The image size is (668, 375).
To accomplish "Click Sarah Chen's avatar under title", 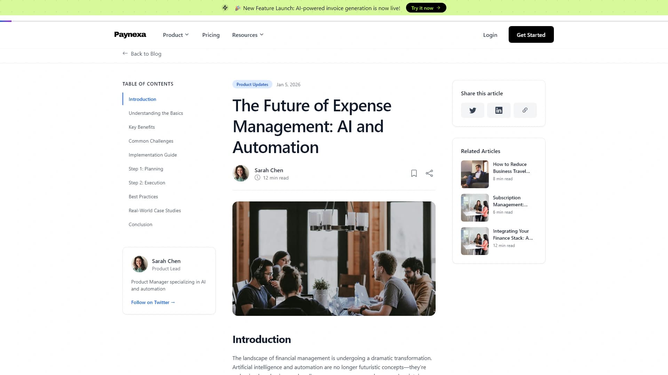I will (x=241, y=173).
